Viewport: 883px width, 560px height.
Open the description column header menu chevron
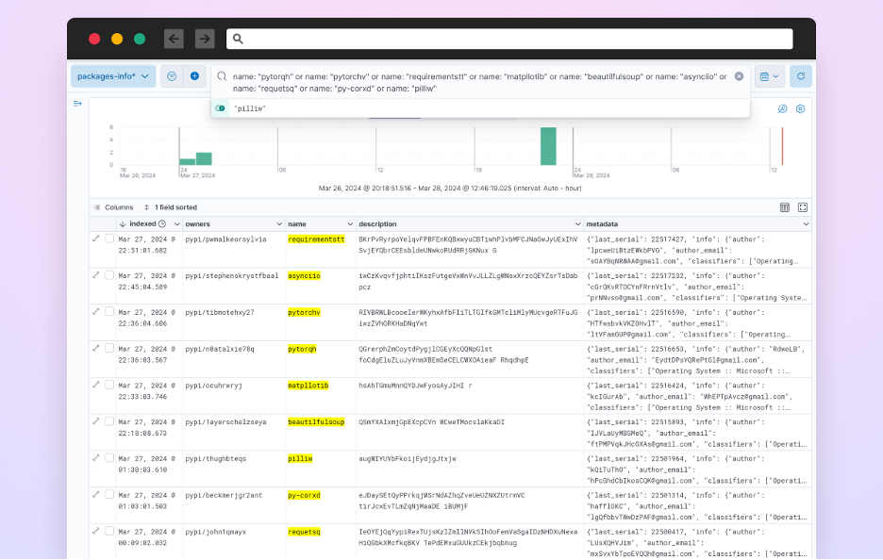[x=577, y=224]
